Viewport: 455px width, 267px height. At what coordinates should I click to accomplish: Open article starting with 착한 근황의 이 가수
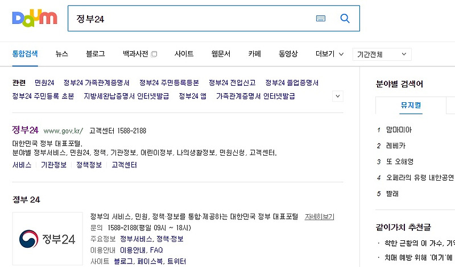[x=420, y=243]
